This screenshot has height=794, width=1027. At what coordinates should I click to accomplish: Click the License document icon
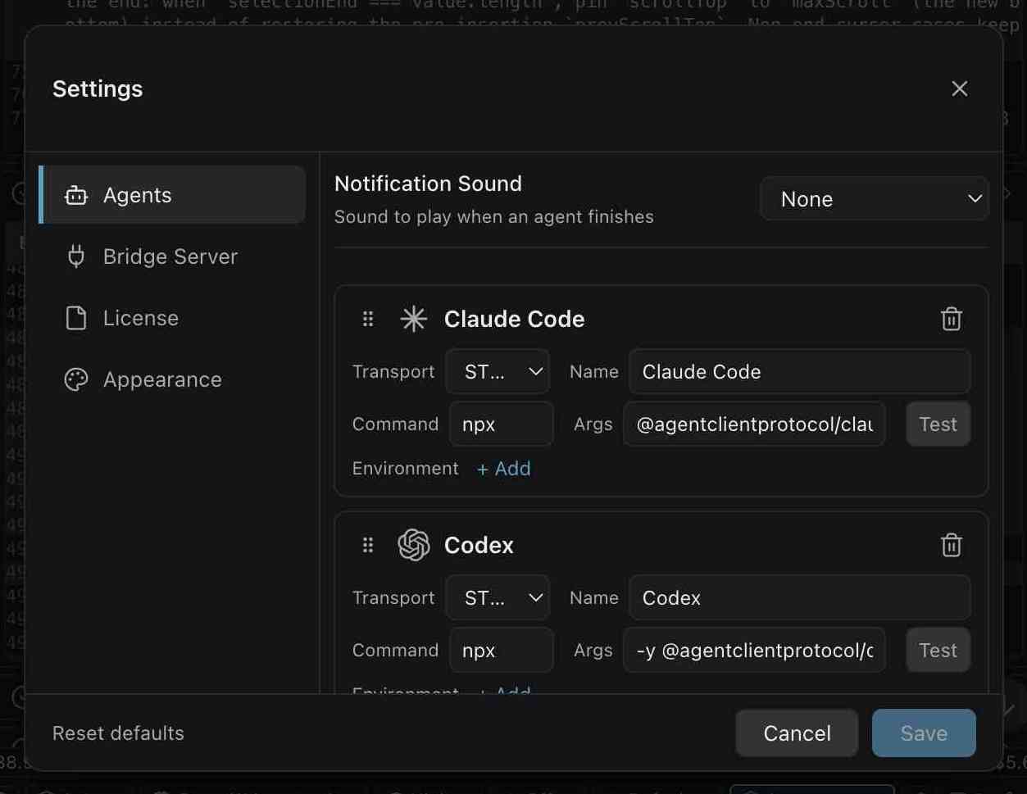[x=76, y=318]
